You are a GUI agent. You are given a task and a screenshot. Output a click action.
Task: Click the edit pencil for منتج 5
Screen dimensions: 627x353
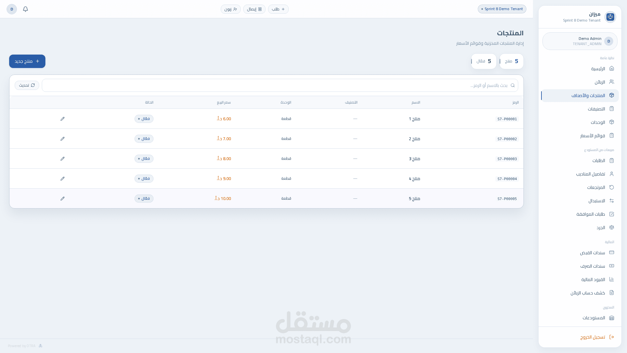(x=63, y=198)
